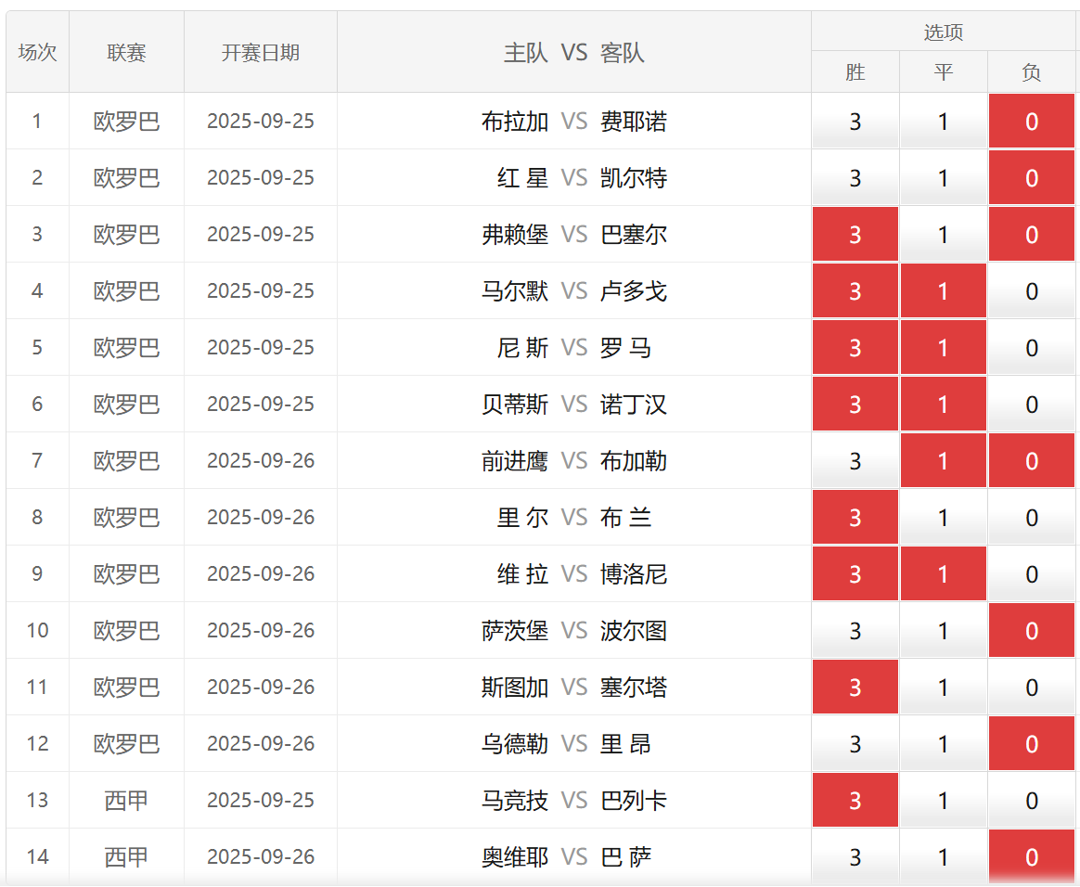Image resolution: width=1080 pixels, height=887 pixels.
Task: Select win option 3 for 萨茨堡 vs 波尔图
Action: [x=855, y=631]
